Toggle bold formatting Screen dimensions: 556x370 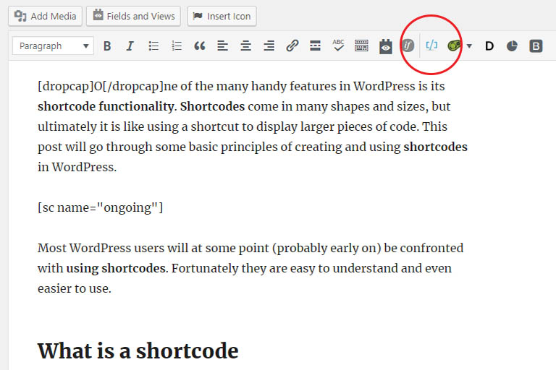coord(107,46)
